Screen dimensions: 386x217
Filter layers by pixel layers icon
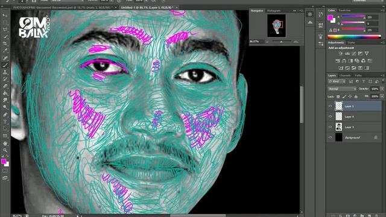point(351,81)
